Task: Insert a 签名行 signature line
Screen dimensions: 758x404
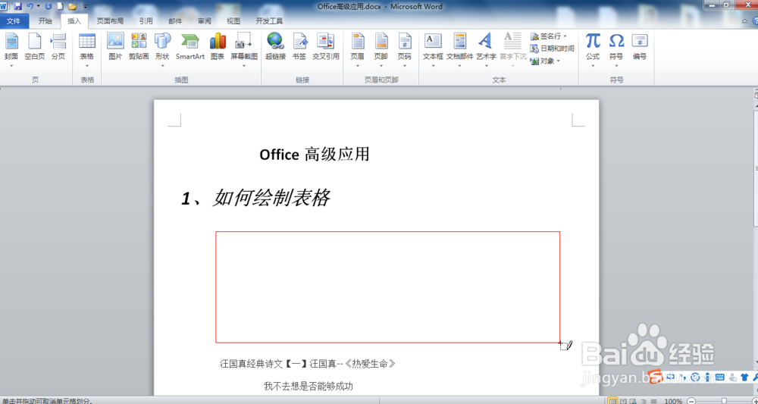Action: tap(549, 36)
